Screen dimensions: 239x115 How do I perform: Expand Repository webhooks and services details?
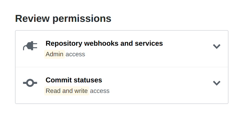[216, 46]
